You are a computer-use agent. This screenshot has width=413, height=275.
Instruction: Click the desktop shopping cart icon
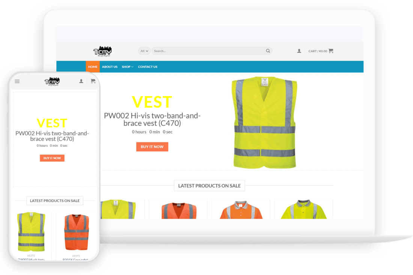tap(331, 51)
